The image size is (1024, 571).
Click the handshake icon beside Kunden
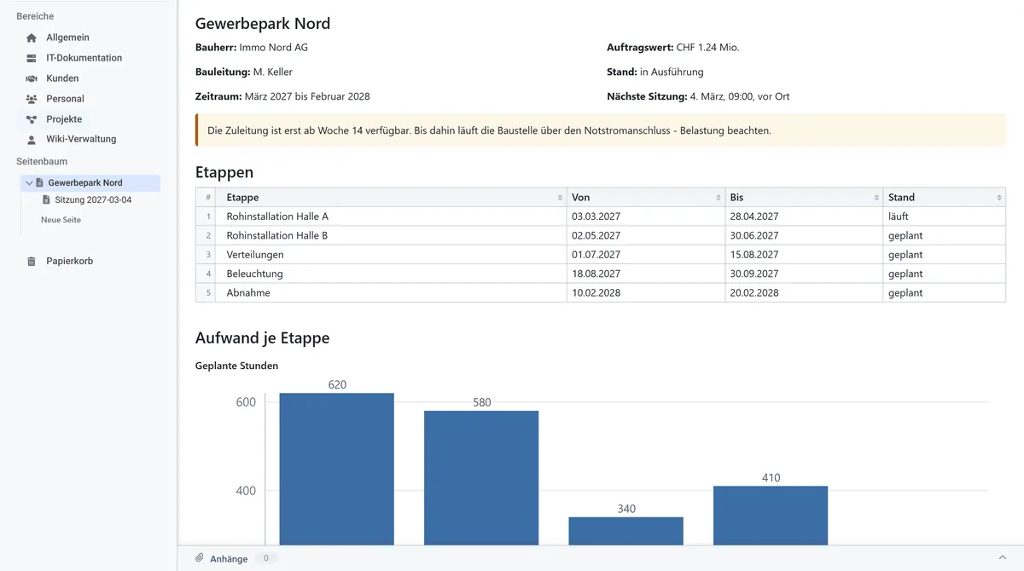pos(32,78)
